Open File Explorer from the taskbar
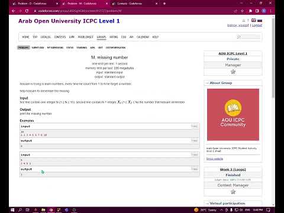This screenshot has height=213, width=284. (x=43, y=210)
